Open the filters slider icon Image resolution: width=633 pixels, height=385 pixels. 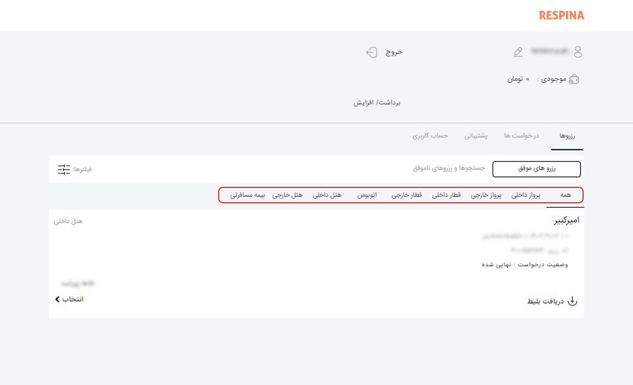(x=64, y=169)
